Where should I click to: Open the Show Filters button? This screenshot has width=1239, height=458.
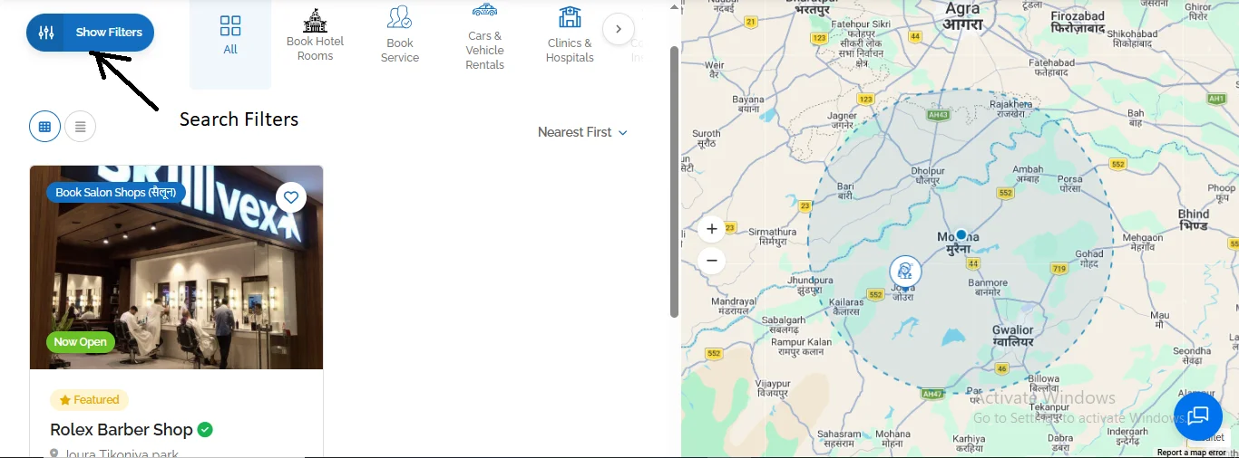coord(91,33)
